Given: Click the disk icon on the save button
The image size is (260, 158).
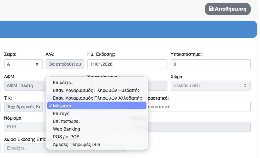Looking at the screenshot, I should [211, 9].
